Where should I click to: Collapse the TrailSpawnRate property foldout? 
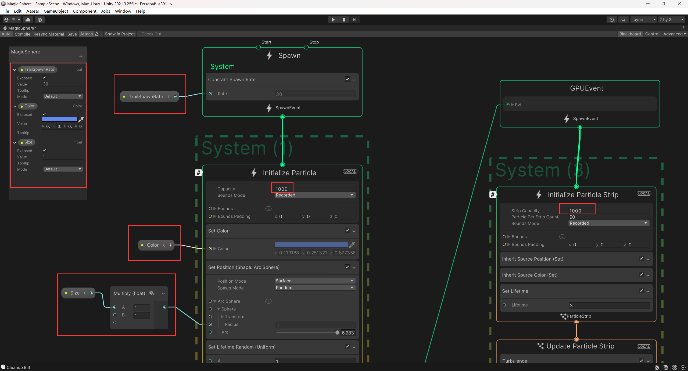coord(15,70)
